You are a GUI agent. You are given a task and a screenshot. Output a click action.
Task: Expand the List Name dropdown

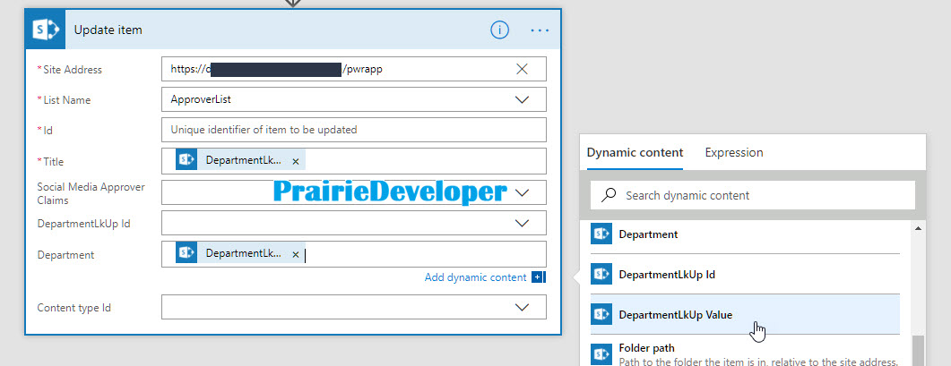[522, 99]
